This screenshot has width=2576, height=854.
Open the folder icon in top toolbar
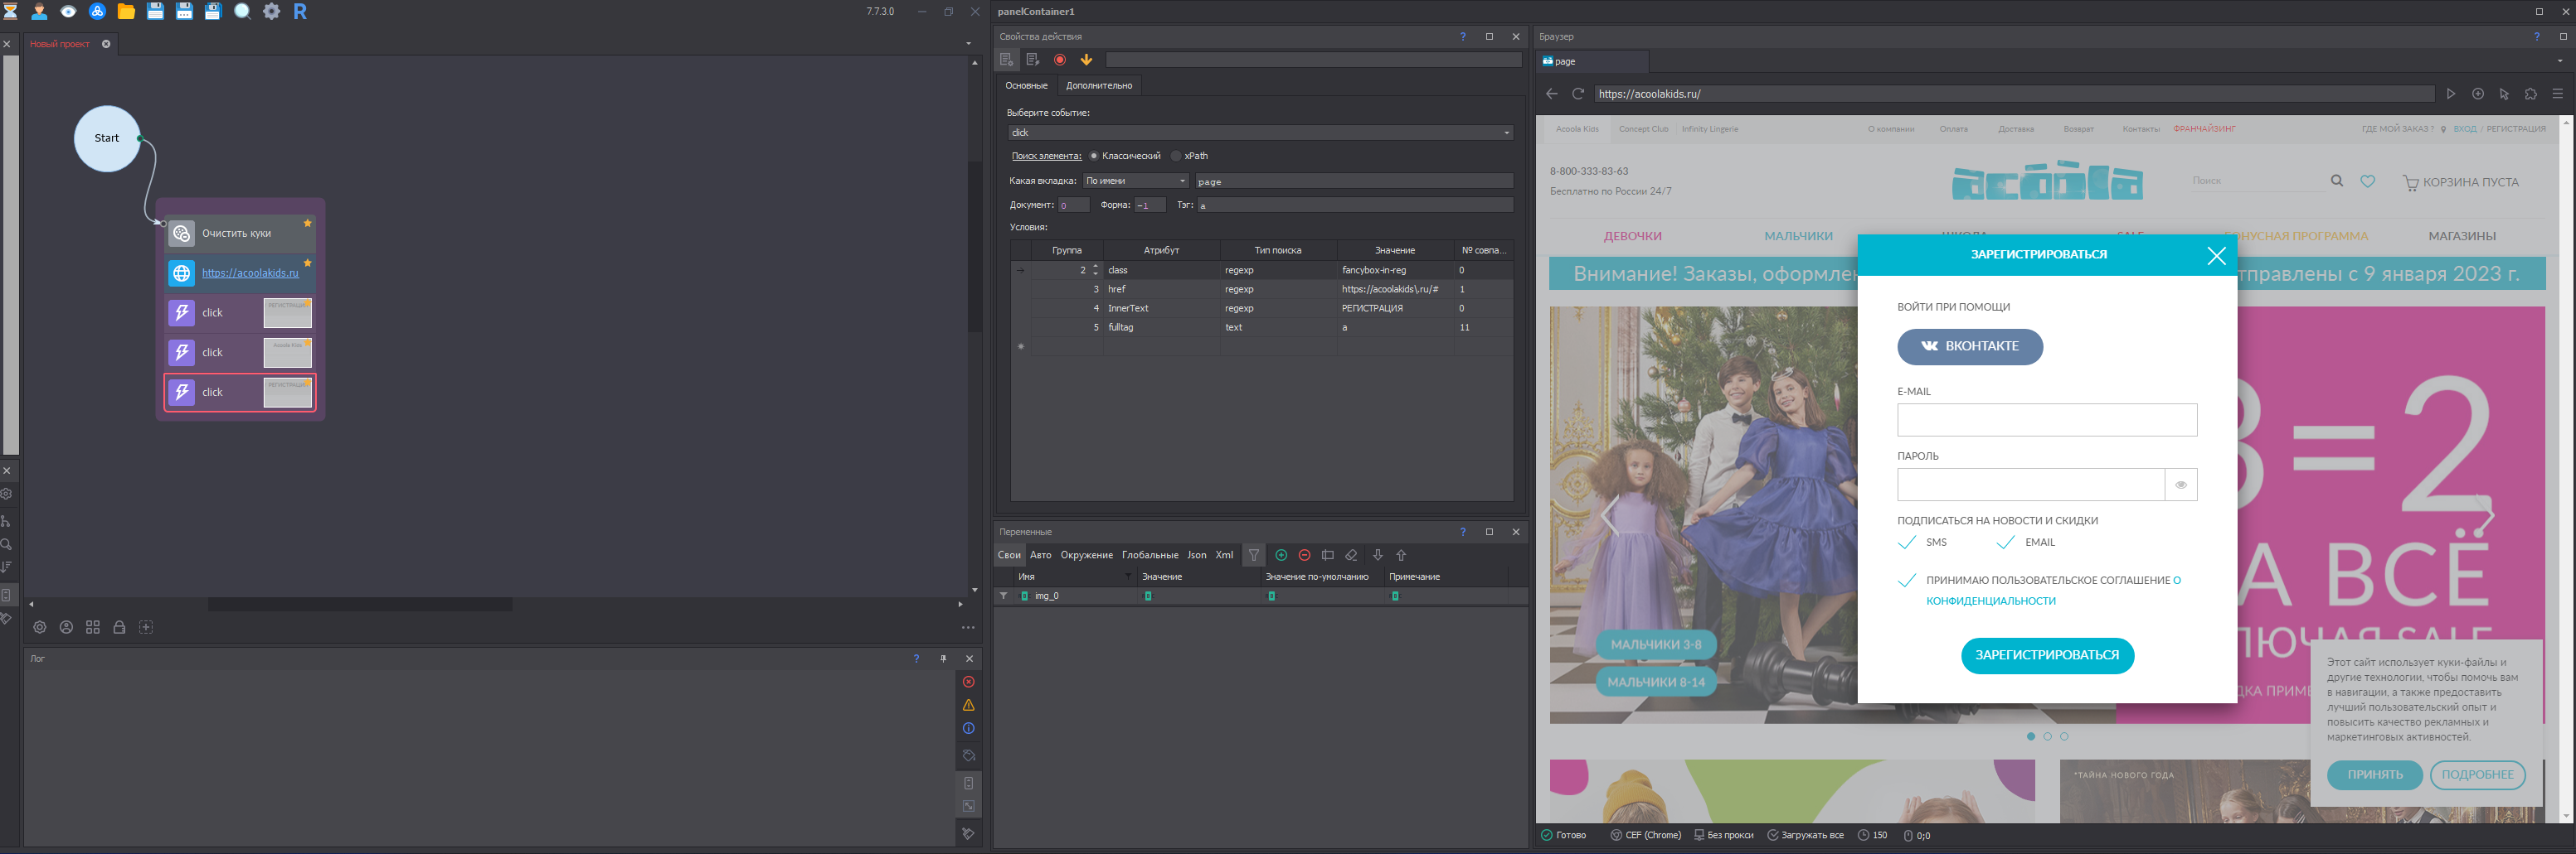point(126,12)
